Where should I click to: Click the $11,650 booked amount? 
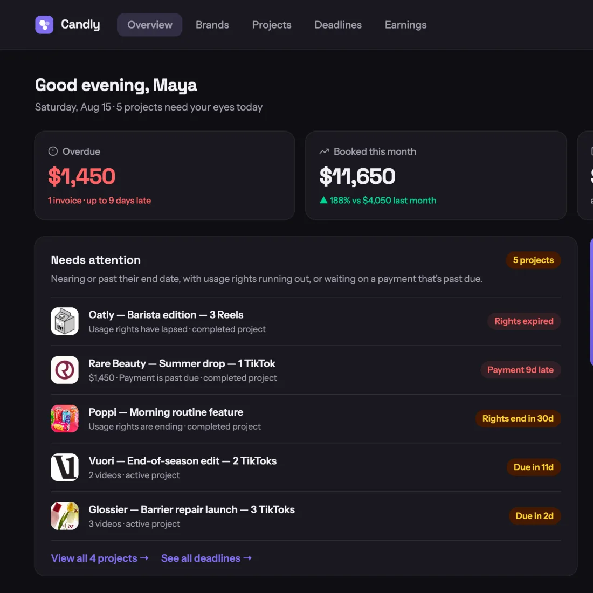click(357, 176)
